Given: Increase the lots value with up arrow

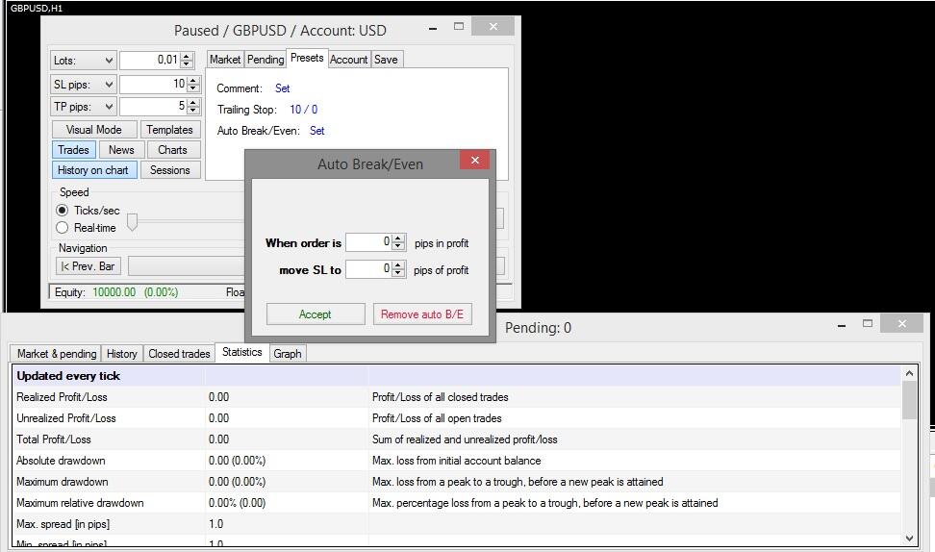Looking at the screenshot, I should [x=188, y=56].
